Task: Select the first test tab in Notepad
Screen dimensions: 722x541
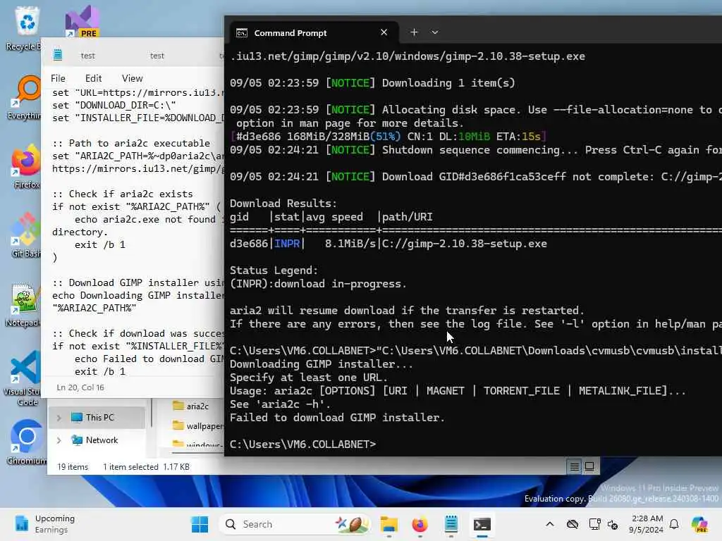Action: [87, 56]
